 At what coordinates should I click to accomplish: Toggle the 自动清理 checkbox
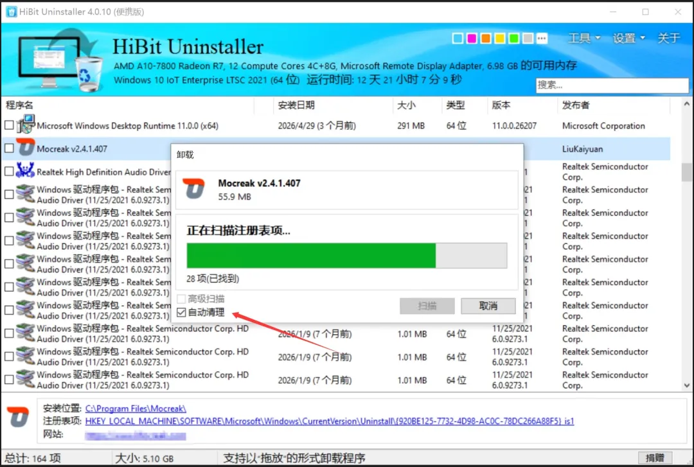(x=181, y=313)
